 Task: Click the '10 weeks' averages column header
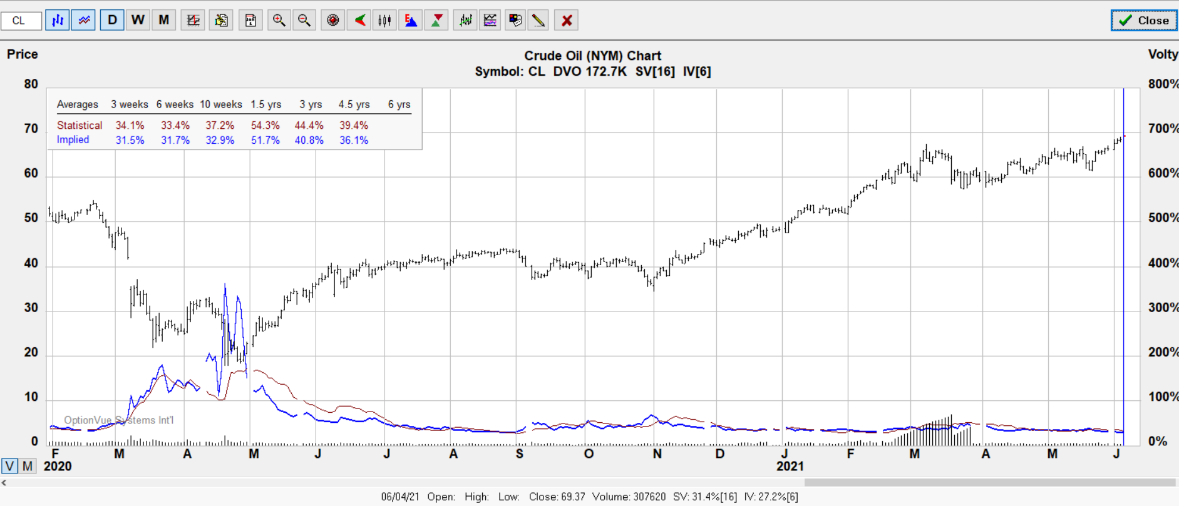221,104
